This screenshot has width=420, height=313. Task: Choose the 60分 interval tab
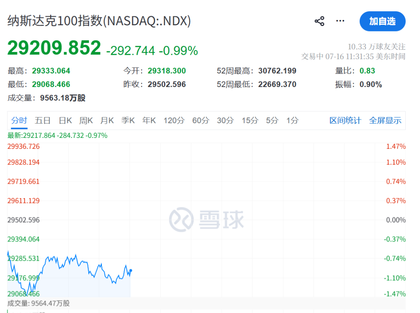(x=201, y=120)
